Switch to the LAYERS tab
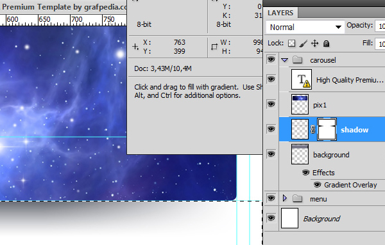Viewport: 385px width, 245px height. [280, 13]
